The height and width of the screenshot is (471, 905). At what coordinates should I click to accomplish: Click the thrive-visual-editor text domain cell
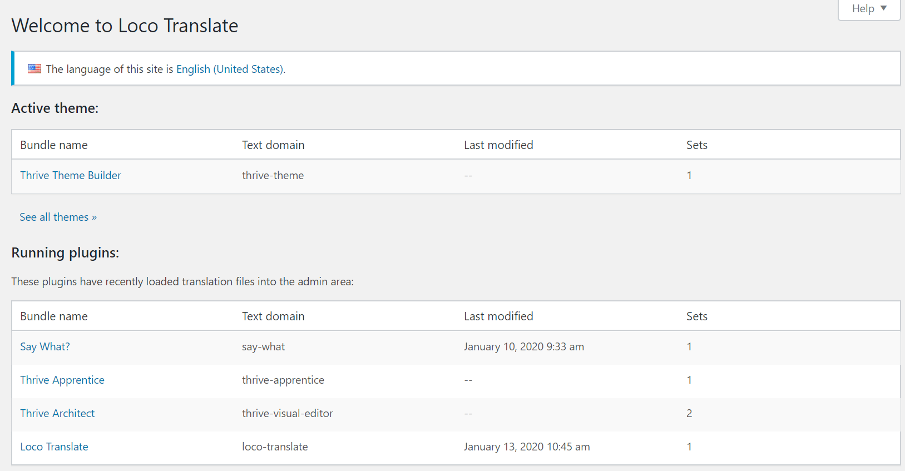[288, 413]
